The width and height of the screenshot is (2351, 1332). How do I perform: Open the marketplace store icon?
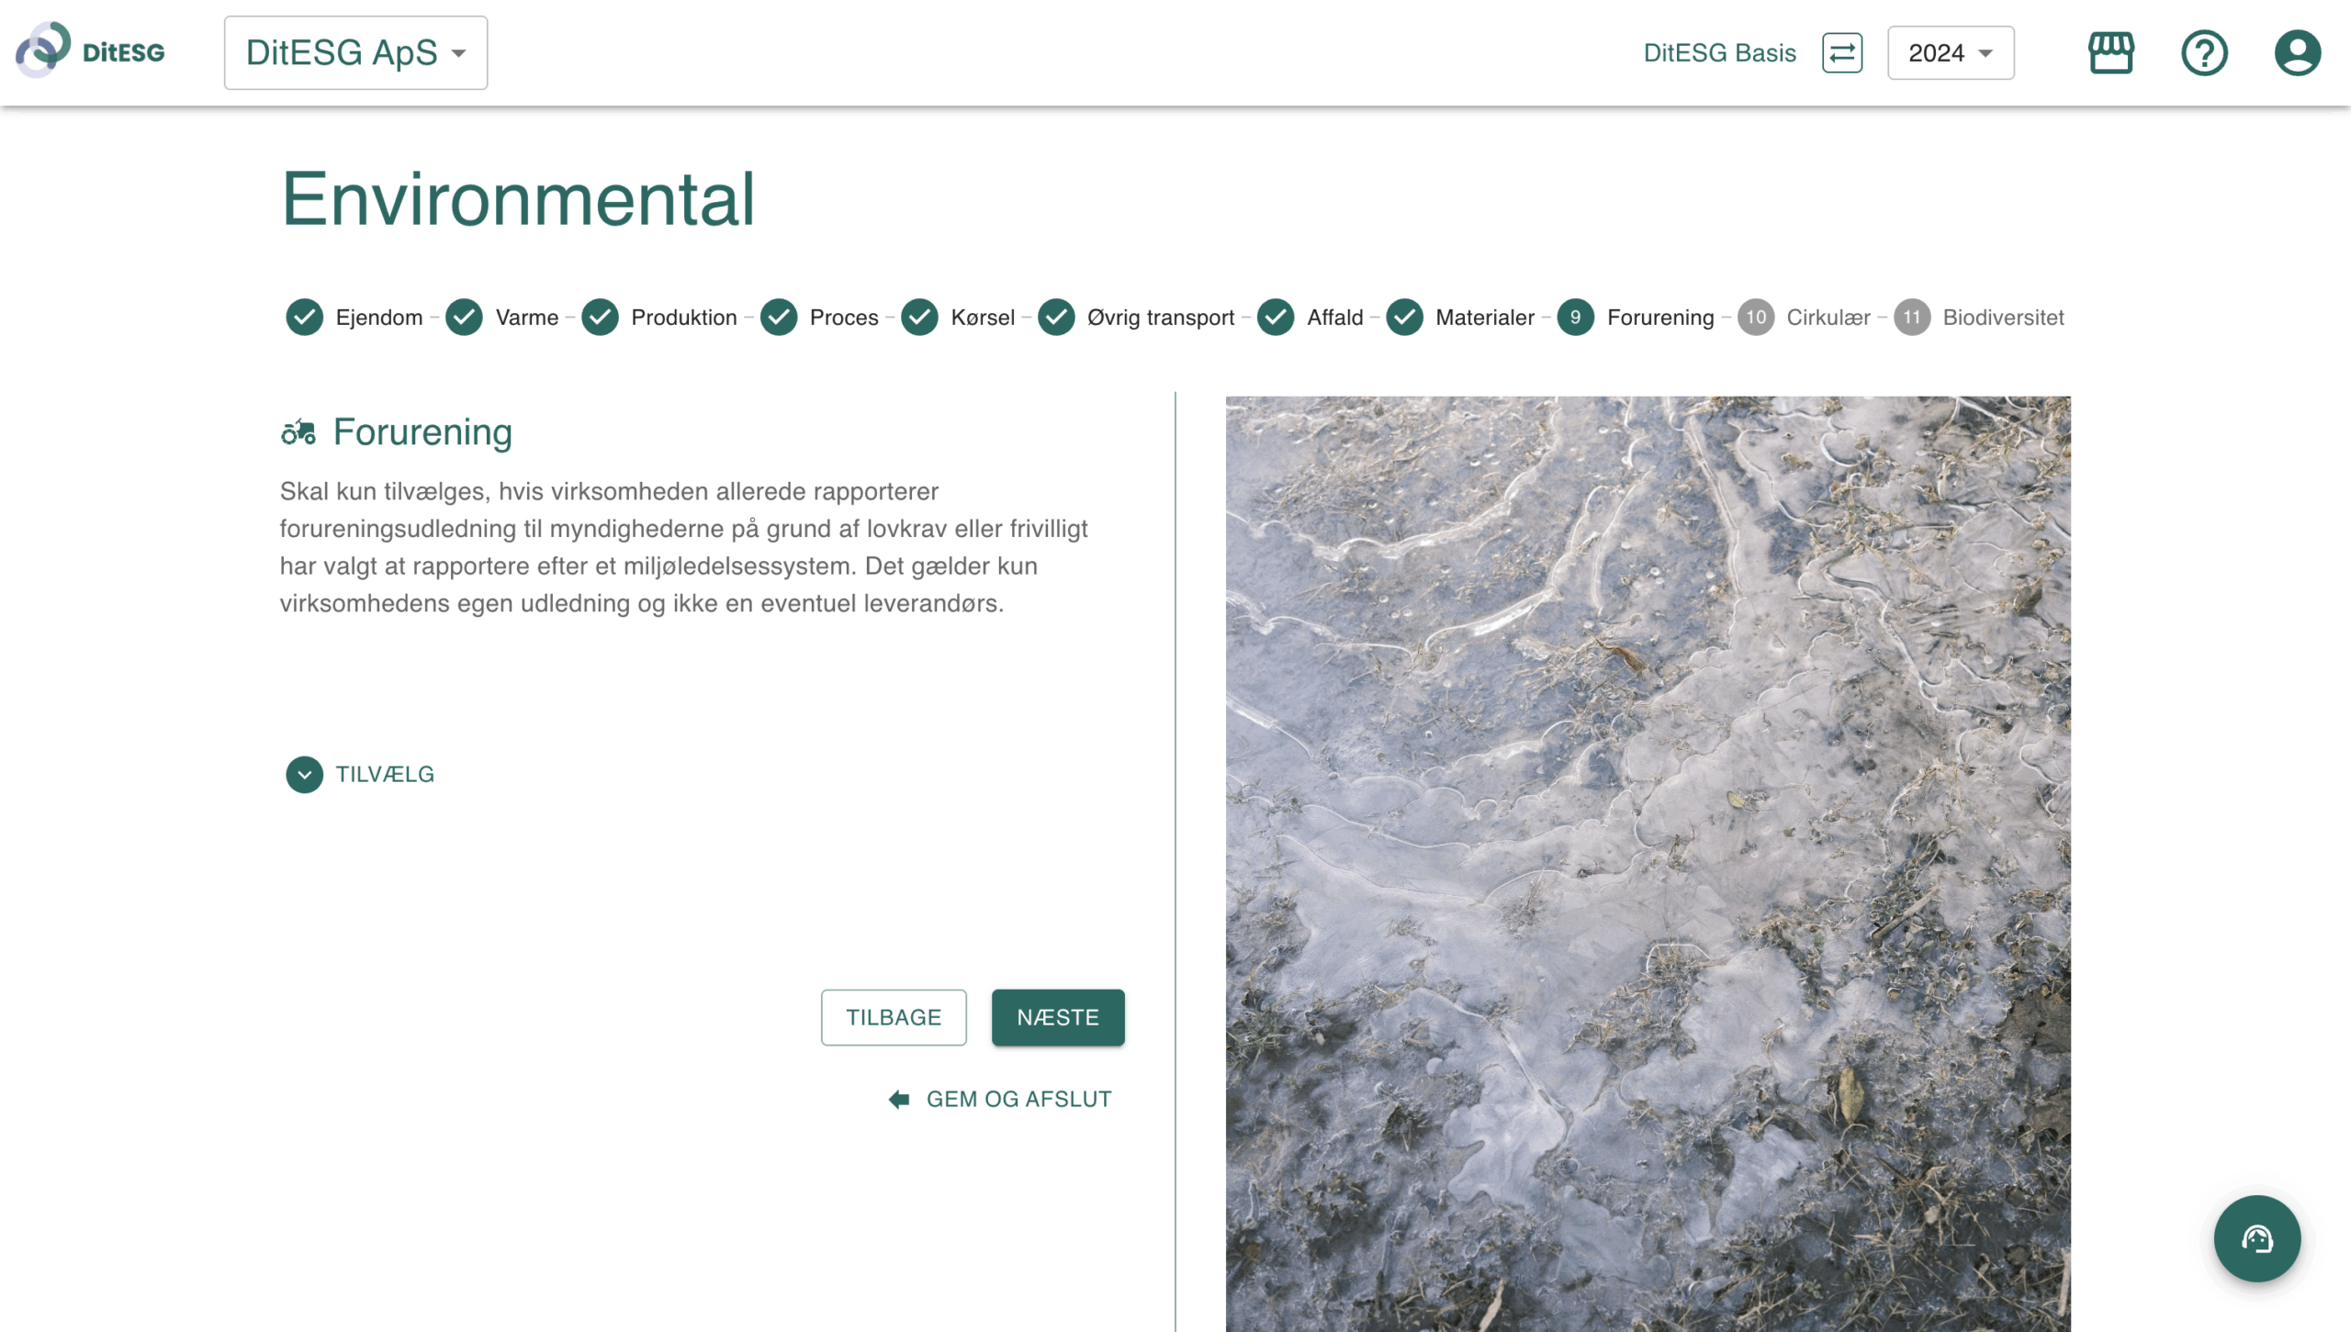click(2110, 52)
